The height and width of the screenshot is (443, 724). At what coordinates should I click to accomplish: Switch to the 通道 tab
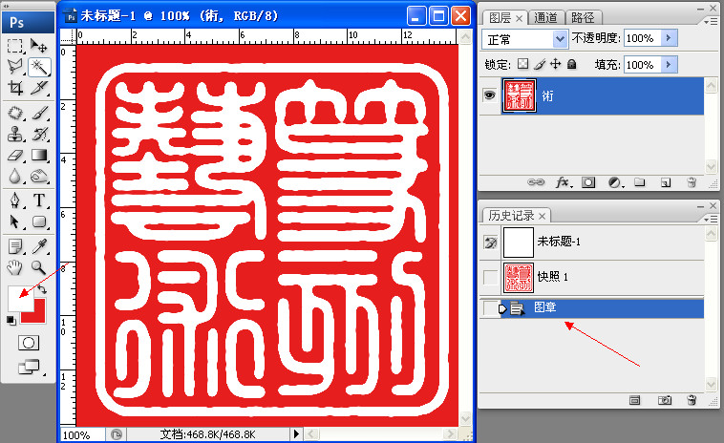pos(545,17)
